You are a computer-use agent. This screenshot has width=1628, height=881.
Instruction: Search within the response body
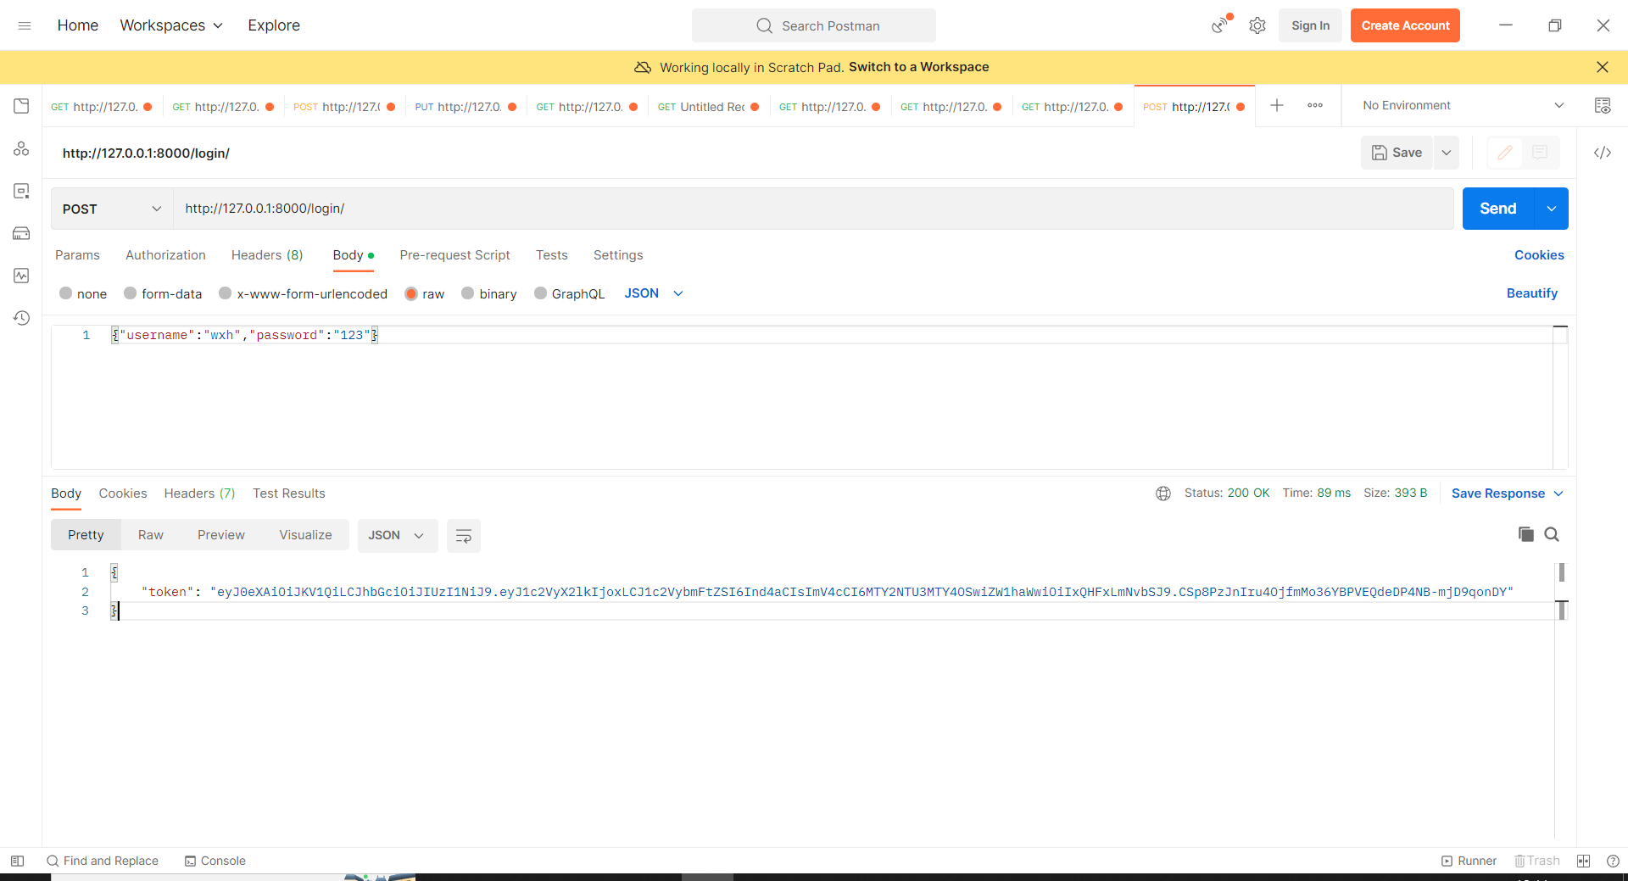[1552, 534]
